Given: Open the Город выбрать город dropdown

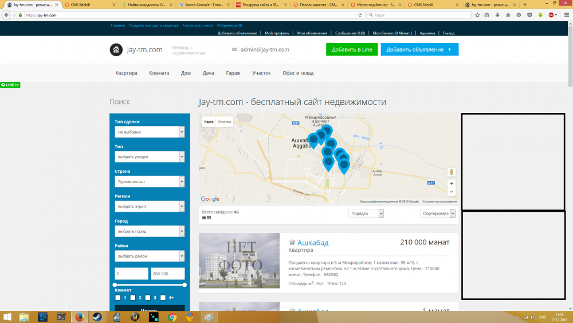Looking at the screenshot, I should [150, 231].
